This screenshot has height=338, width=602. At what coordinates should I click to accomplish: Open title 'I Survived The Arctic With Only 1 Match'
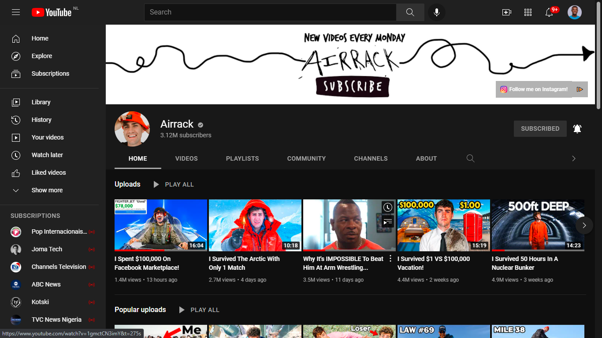click(244, 263)
